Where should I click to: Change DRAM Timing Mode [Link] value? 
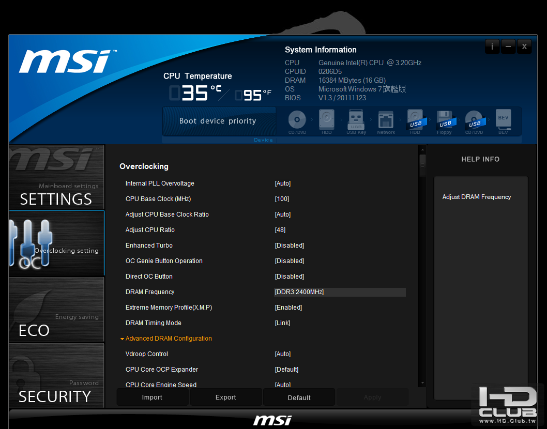tap(282, 323)
